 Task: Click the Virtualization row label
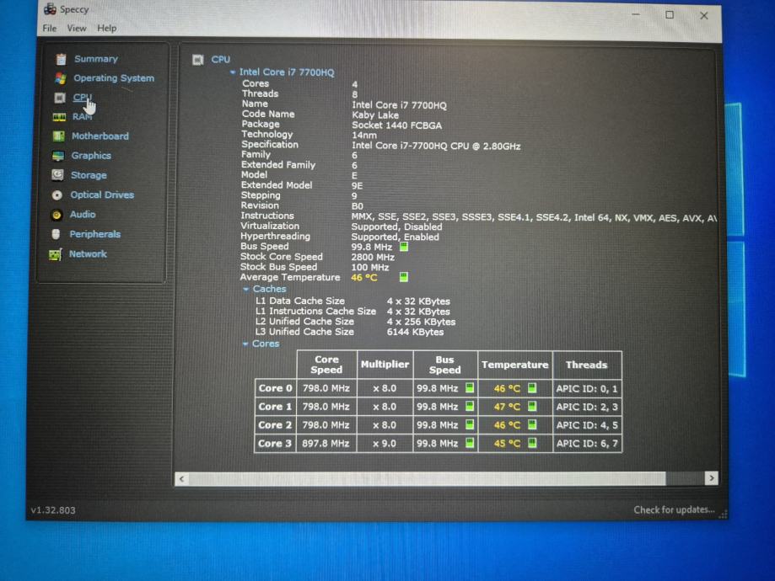click(270, 226)
